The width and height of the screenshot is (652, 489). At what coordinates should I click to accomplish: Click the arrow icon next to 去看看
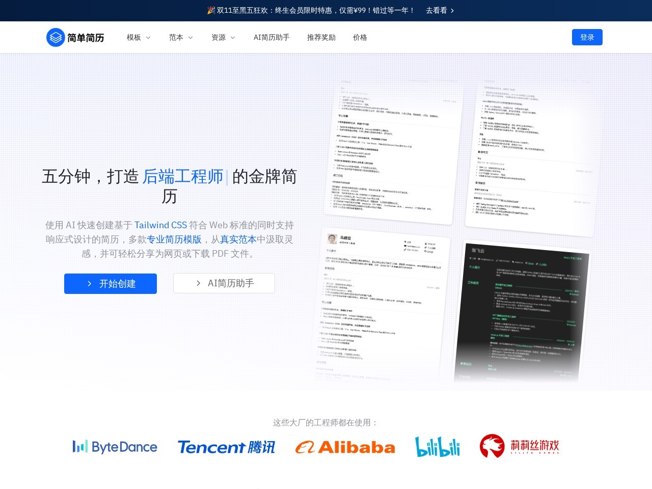(x=452, y=10)
